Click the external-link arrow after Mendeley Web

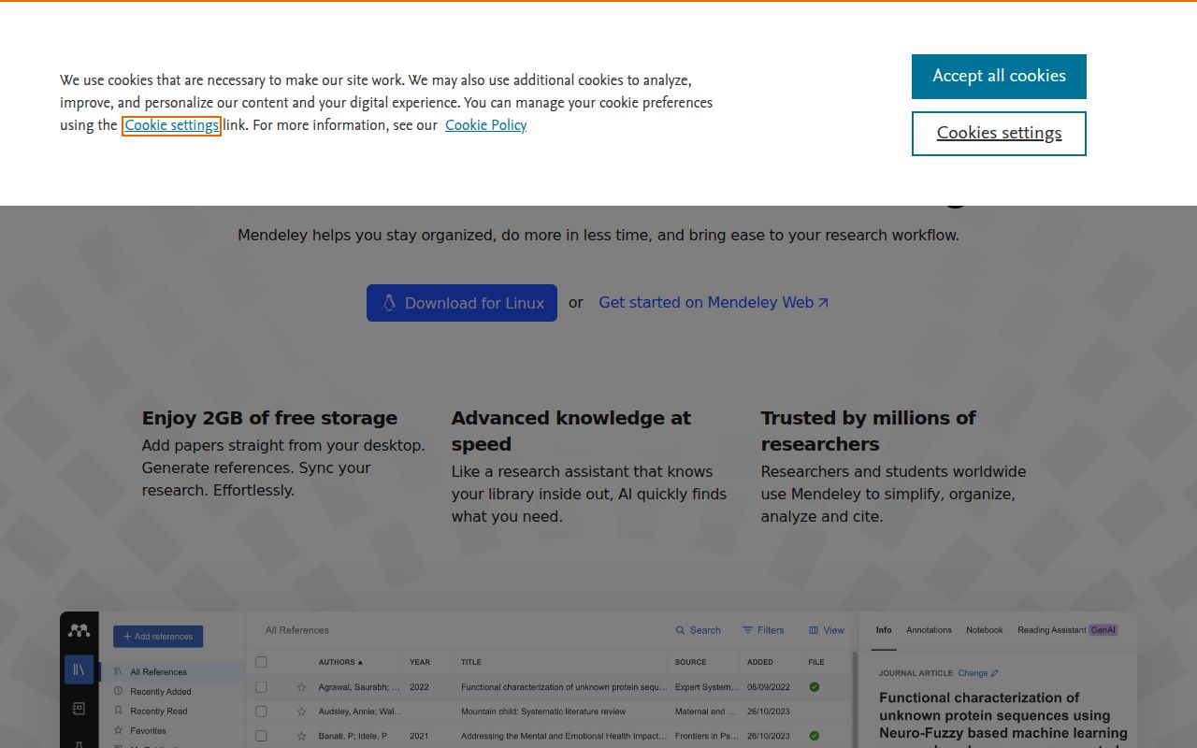point(823,303)
